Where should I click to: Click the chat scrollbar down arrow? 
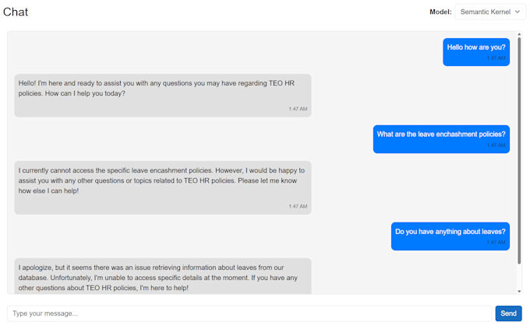(520, 292)
